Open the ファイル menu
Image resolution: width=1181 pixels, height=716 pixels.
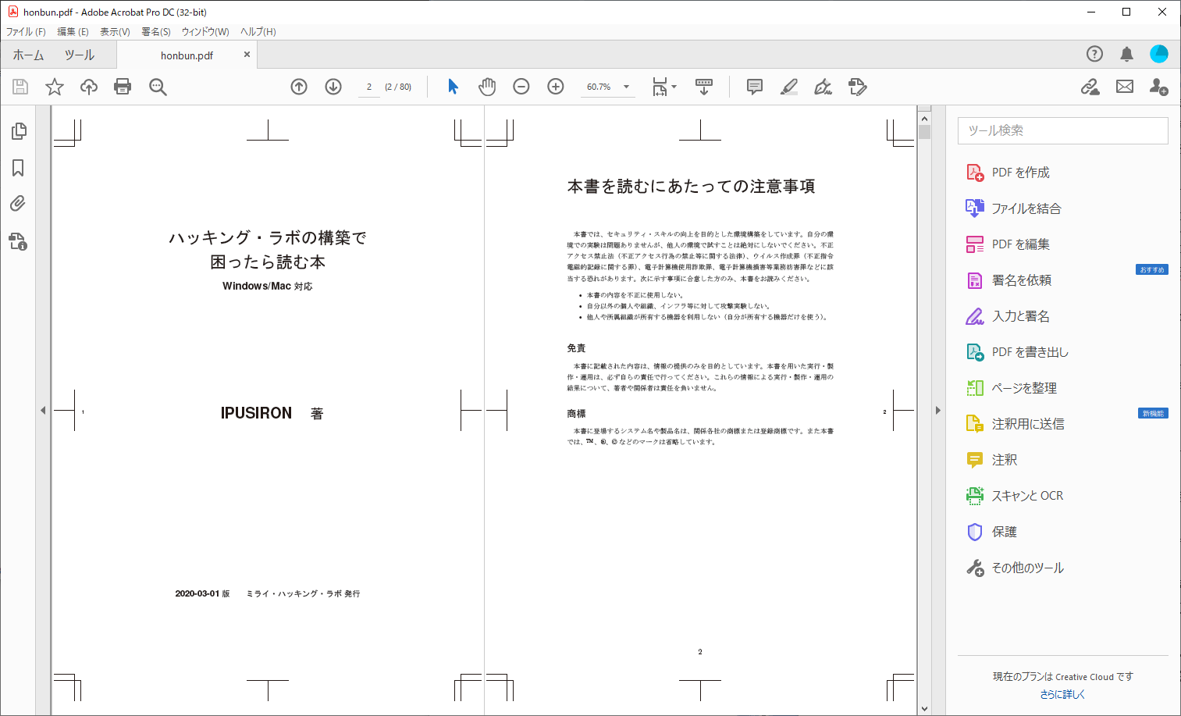[x=26, y=32]
